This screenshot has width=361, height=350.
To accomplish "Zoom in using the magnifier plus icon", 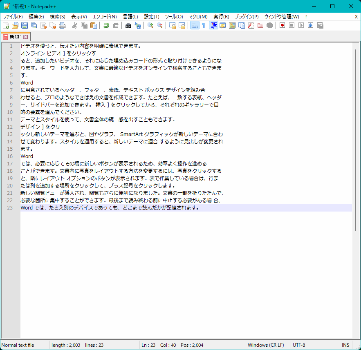I will tap(150, 25).
